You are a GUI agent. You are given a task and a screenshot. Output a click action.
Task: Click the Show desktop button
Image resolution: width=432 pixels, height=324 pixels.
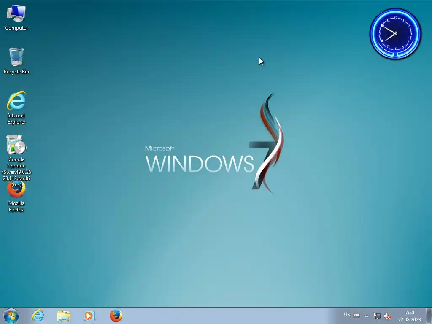coord(429,316)
